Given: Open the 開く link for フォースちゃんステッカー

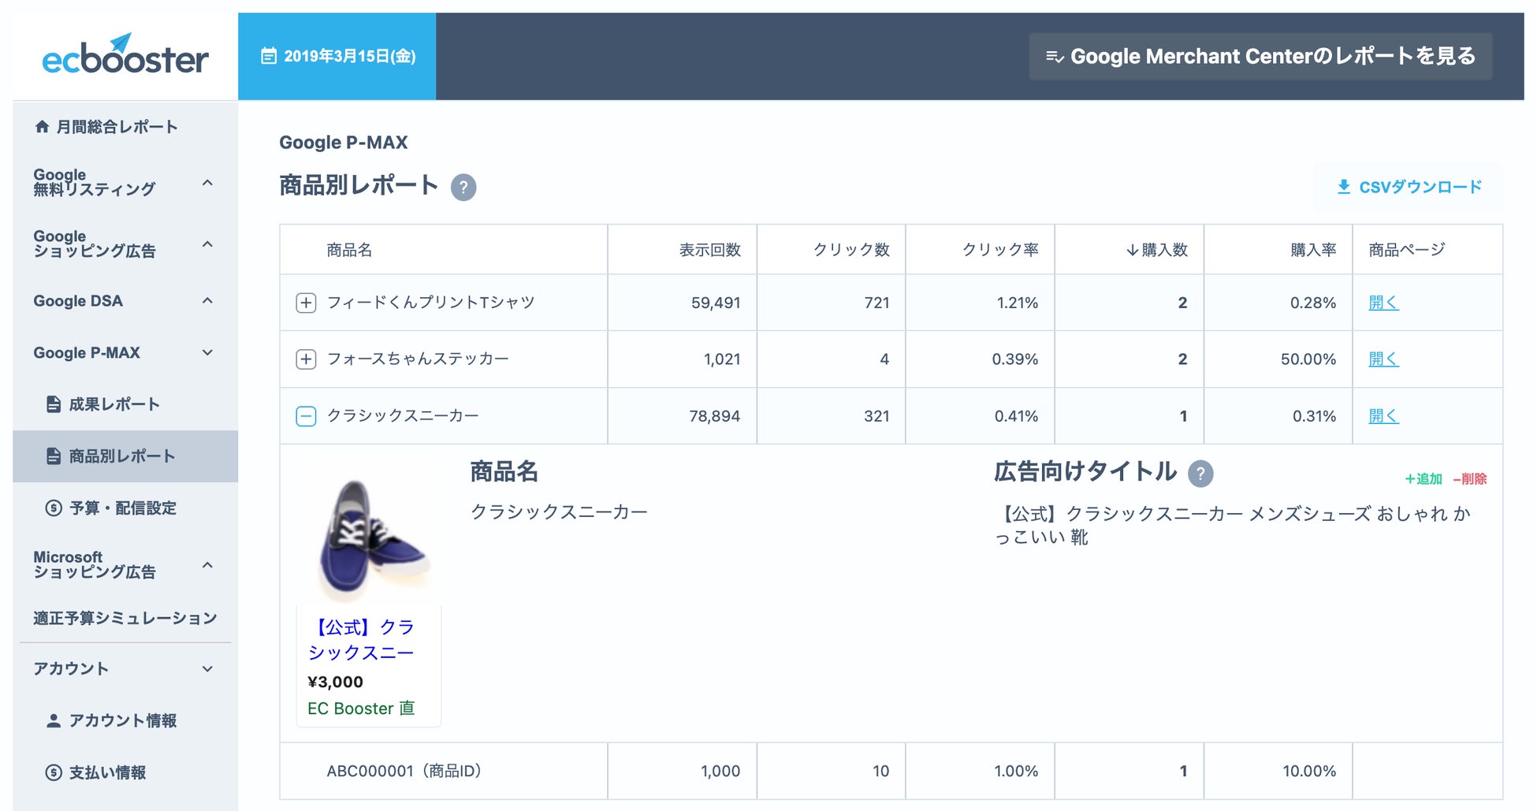Looking at the screenshot, I should (1383, 359).
